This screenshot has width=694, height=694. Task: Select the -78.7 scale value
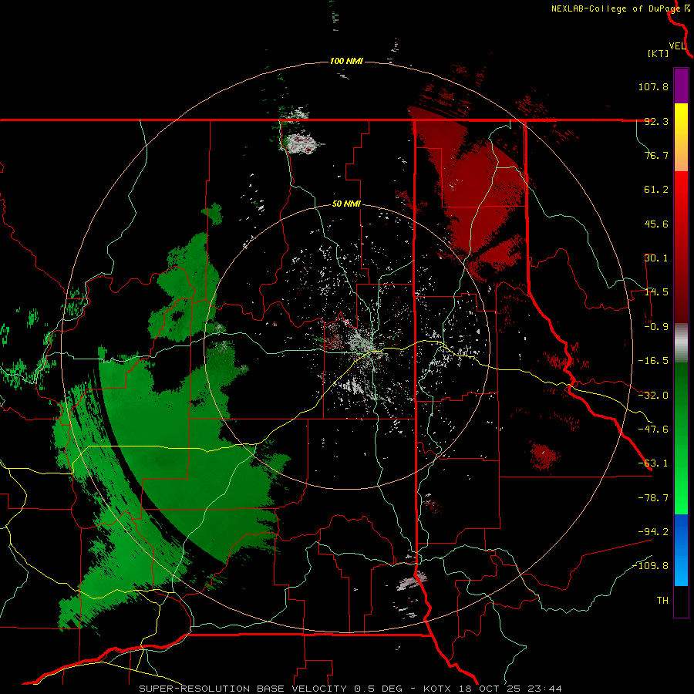click(653, 498)
